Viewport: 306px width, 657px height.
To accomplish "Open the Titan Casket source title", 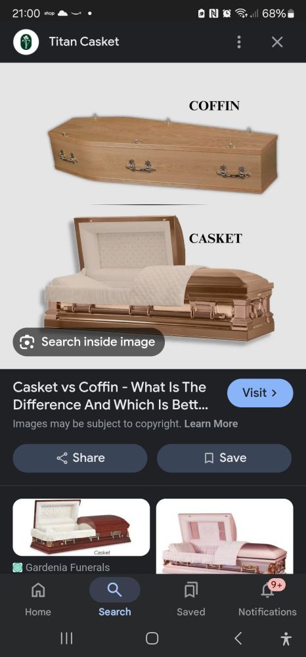I will point(84,41).
